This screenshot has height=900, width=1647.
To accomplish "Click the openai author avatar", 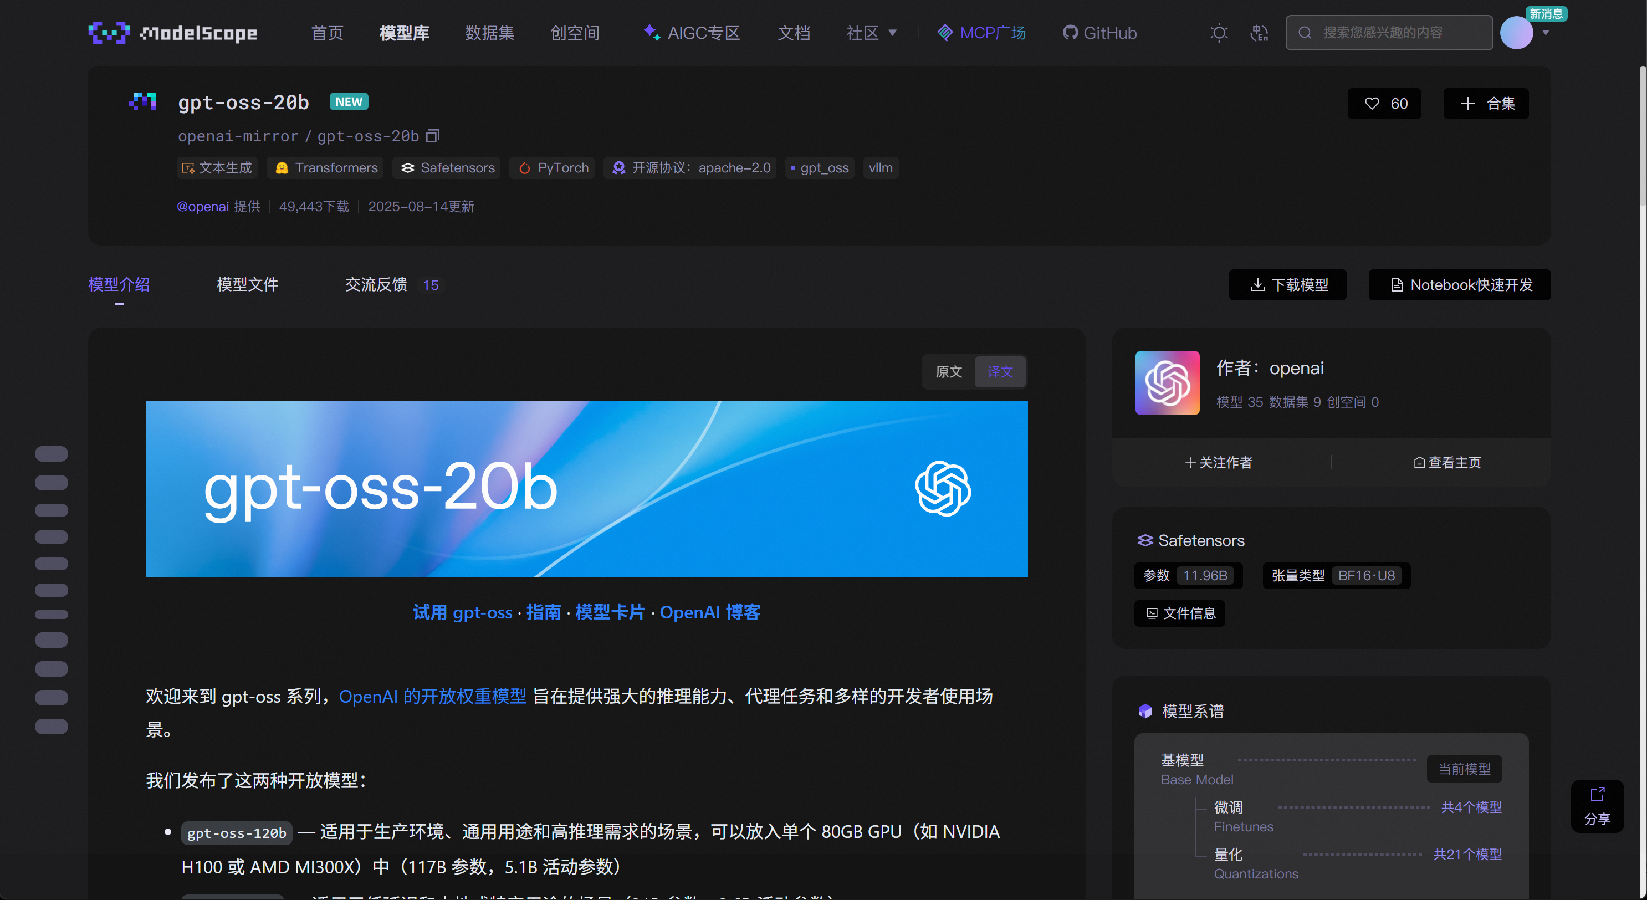I will click(1167, 383).
